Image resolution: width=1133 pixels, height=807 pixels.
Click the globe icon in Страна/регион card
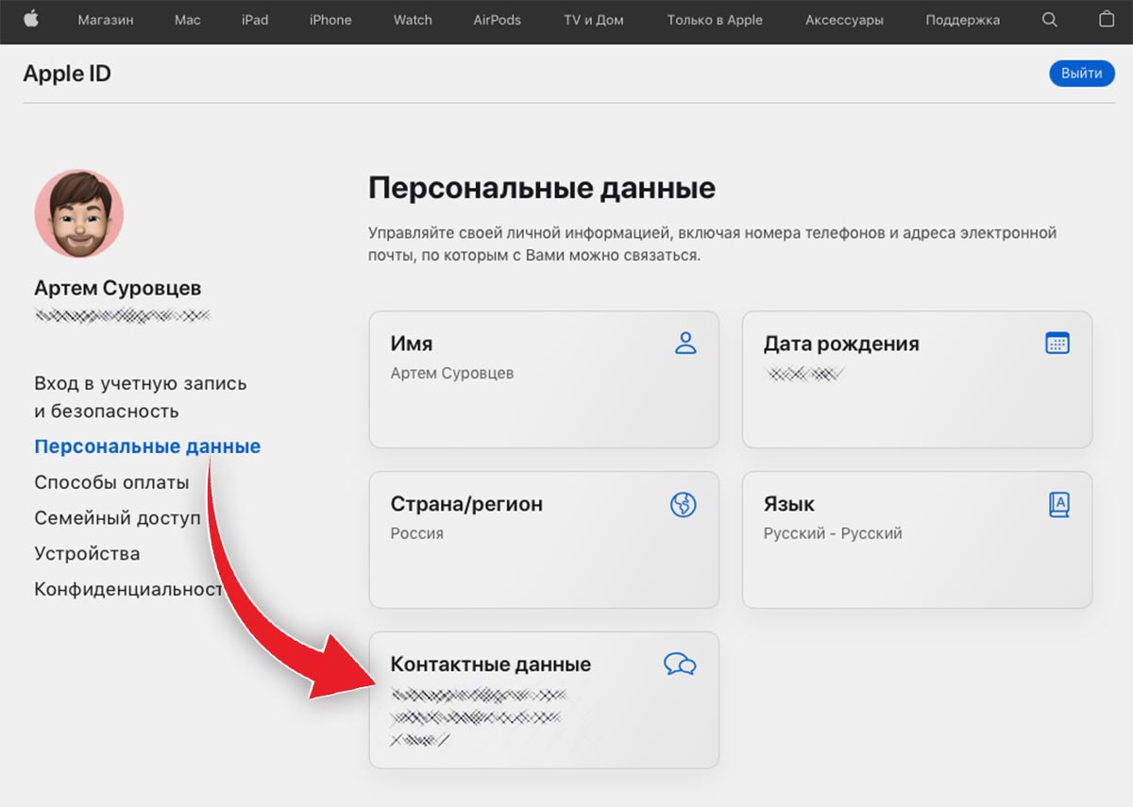point(683,505)
